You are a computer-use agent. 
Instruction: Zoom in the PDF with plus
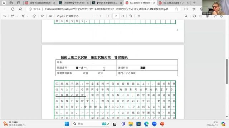[101, 16]
